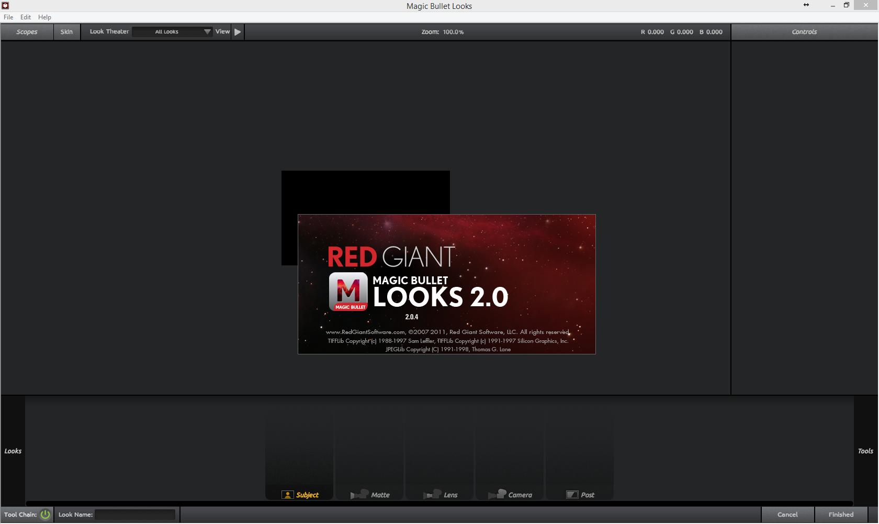Click the Matte box camera icon

coord(359,494)
